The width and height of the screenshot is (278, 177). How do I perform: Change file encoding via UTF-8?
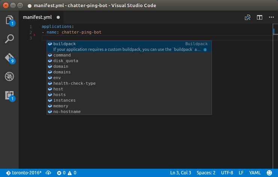(x=227, y=173)
